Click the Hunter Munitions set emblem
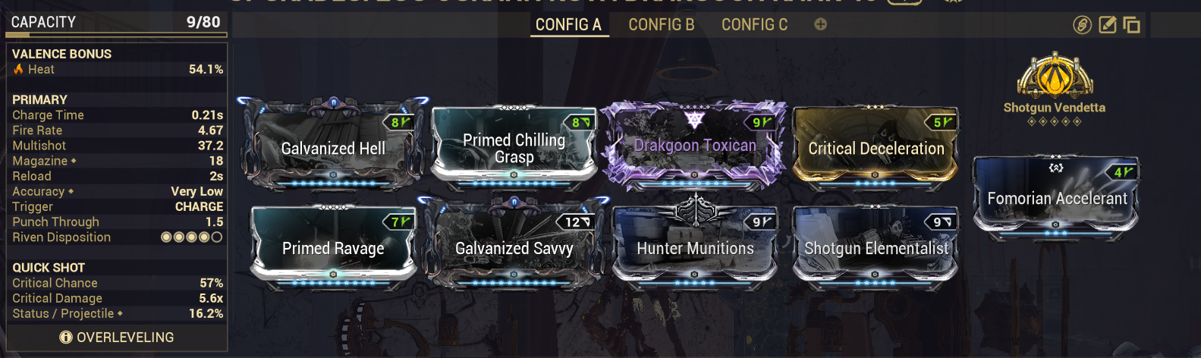This screenshot has height=358, width=1201. pos(695,209)
